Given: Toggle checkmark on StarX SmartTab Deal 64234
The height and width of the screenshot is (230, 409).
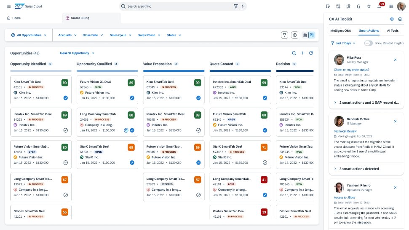Looking at the screenshot, I should 132,162.
